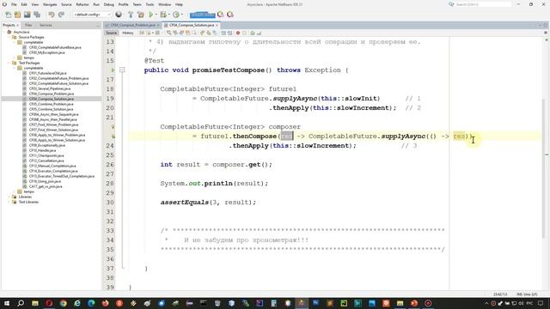Collapse the Test Packages node
The image size is (550, 309).
point(9,63)
